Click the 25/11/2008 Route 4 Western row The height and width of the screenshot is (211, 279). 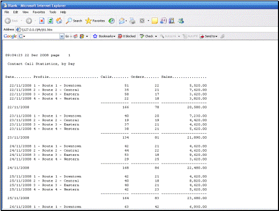(108, 189)
